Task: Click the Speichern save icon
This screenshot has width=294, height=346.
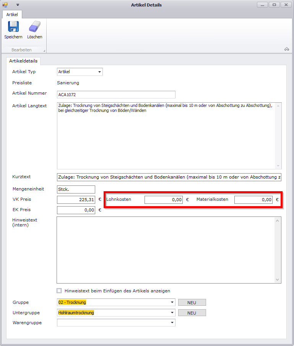Action: click(x=13, y=27)
